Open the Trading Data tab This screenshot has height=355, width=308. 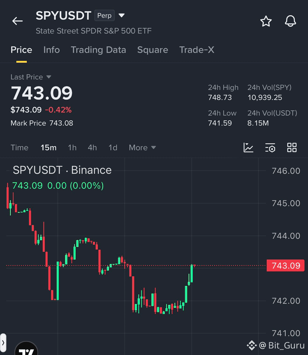coord(98,50)
